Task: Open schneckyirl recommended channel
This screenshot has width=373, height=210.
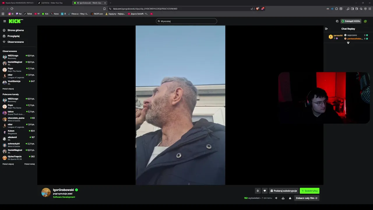Action: (19, 145)
